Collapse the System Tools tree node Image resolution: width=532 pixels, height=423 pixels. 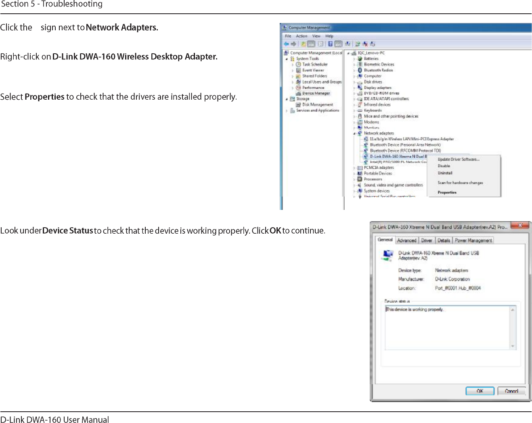pos(287,59)
